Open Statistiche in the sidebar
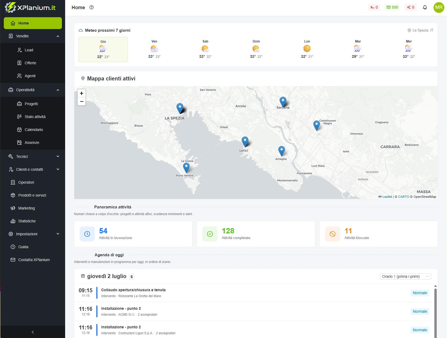The width and height of the screenshot is (447, 338). coord(33,221)
